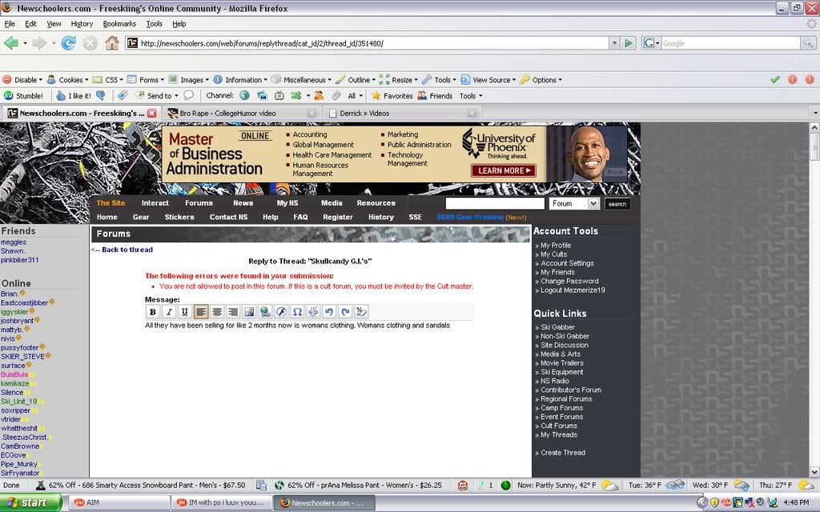Toggle underline formatting in the message editor
This screenshot has width=820, height=512.
click(x=185, y=312)
